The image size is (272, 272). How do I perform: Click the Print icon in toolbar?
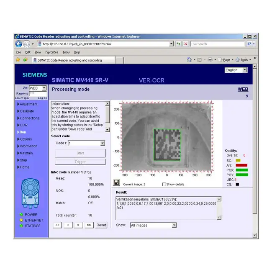210,60
